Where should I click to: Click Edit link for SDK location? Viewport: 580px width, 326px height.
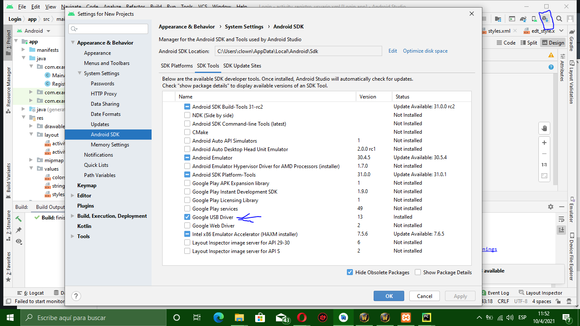point(393,51)
